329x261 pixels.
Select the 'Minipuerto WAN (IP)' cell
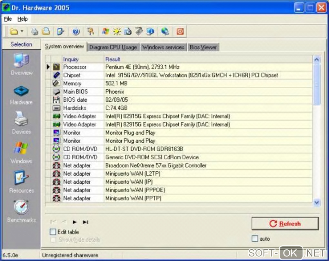pos(208,182)
